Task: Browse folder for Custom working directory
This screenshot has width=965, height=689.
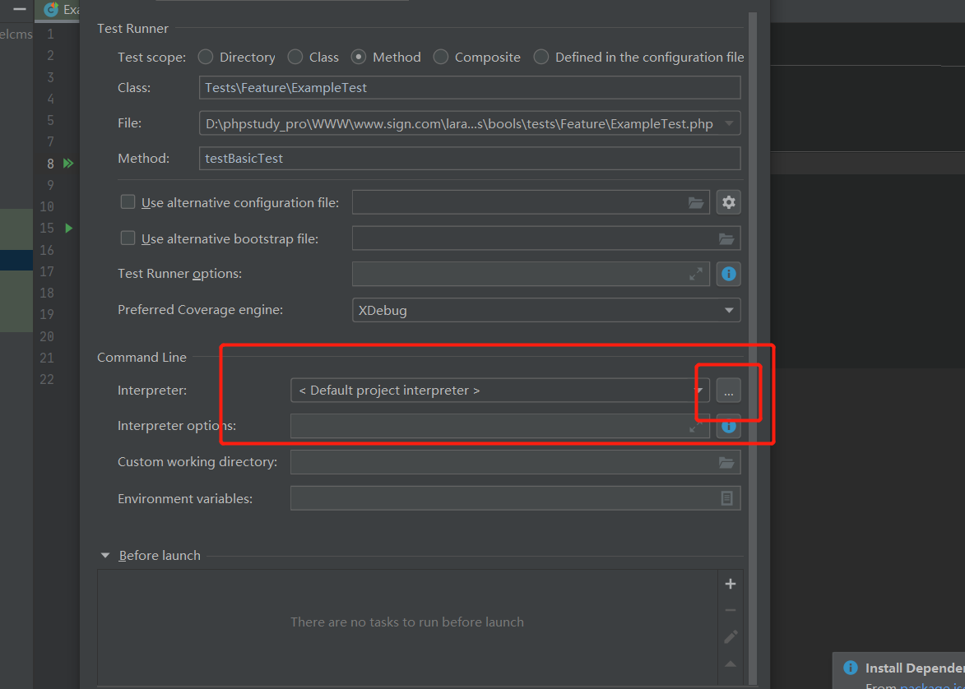Action: pos(726,462)
